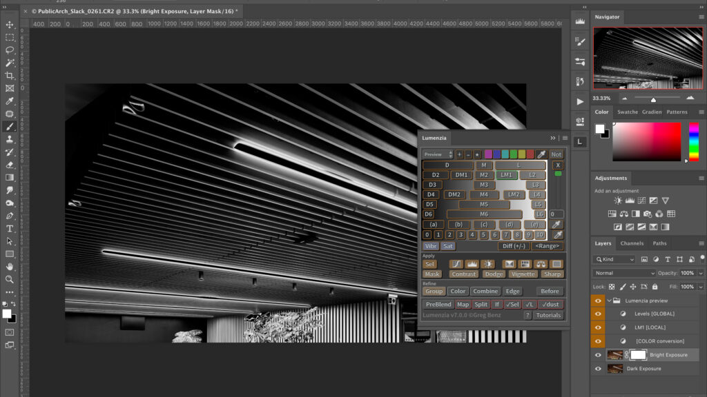Screen dimensions: 707x397
Task: Hide the Lumenzia preview group
Action: point(598,301)
